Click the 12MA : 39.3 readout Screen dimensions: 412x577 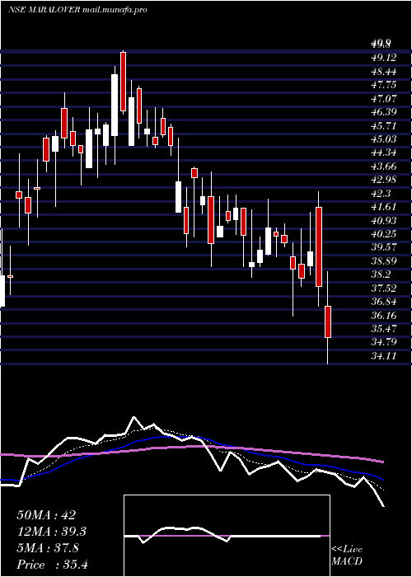pyautogui.click(x=52, y=532)
